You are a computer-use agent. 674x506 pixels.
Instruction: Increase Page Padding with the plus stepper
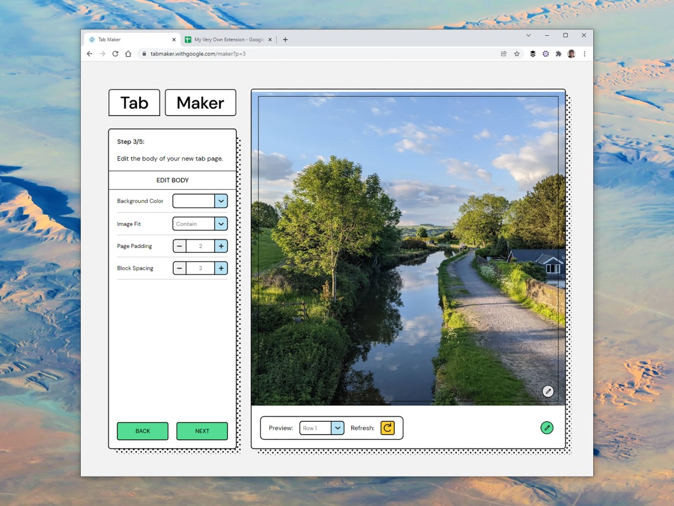(221, 246)
